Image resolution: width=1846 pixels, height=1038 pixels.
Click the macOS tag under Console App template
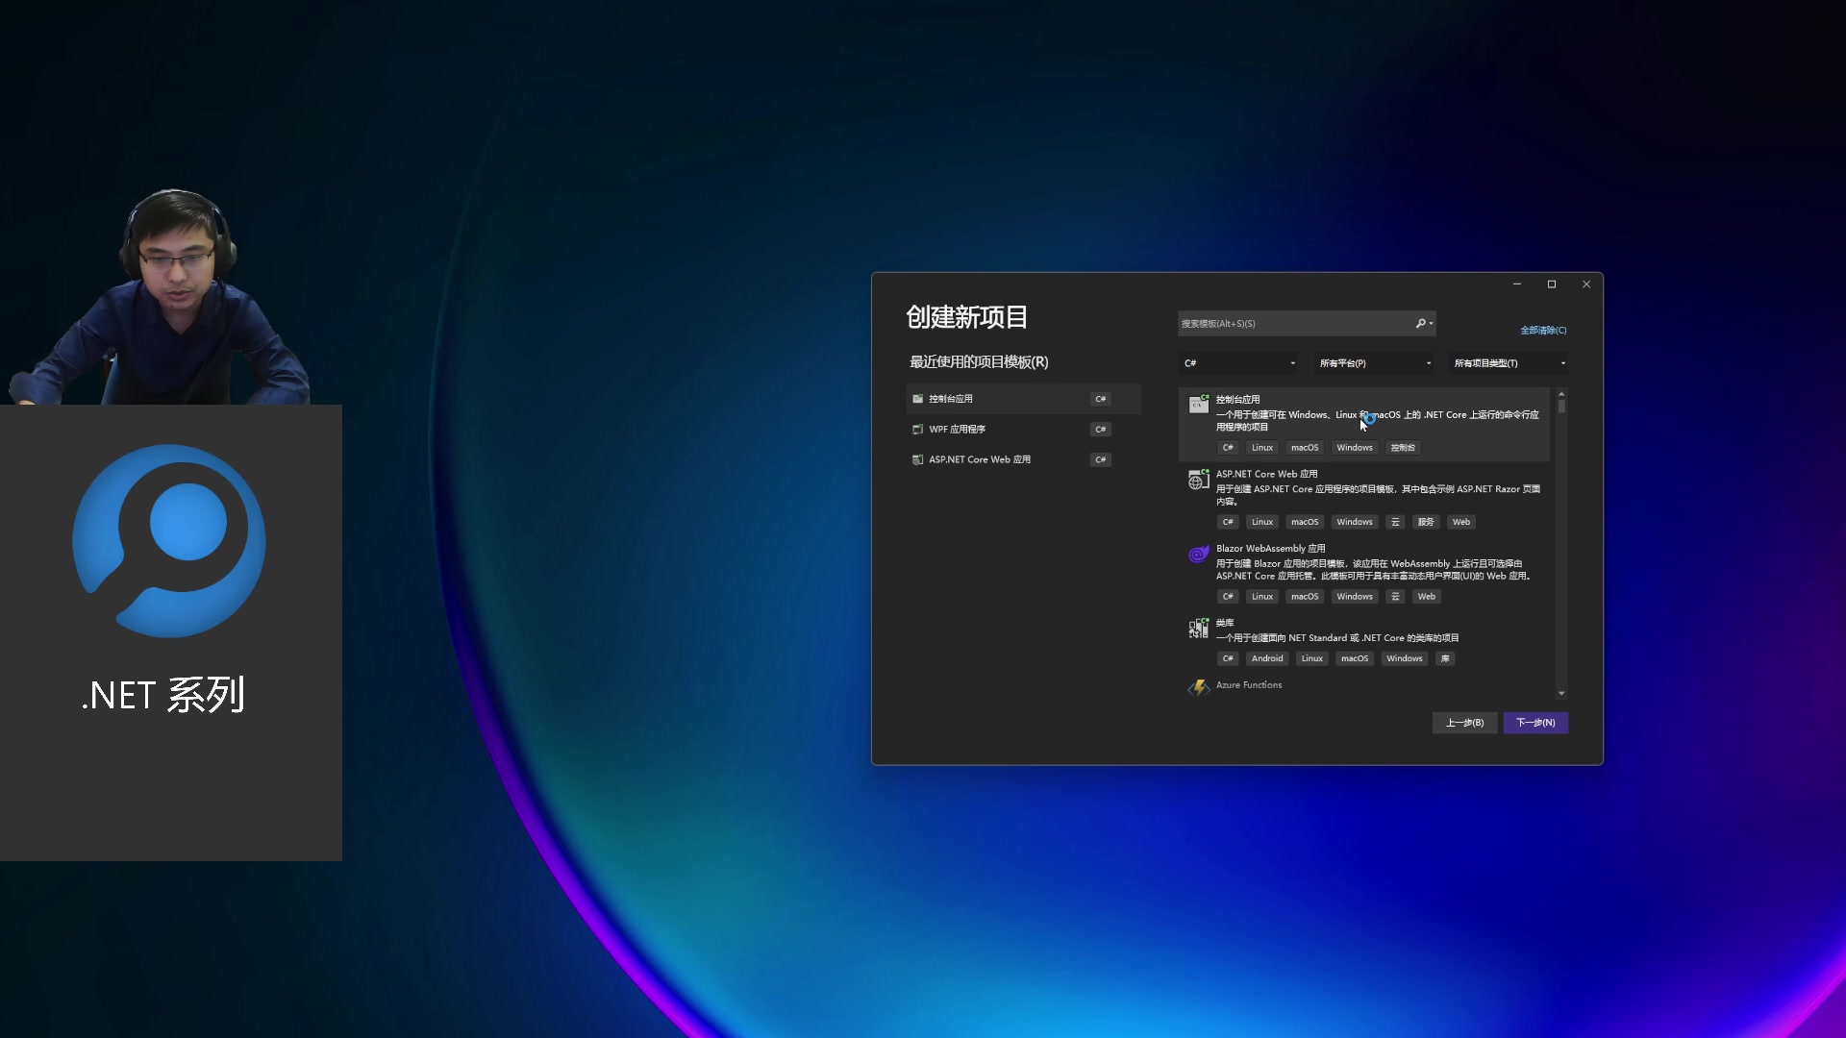coord(1305,448)
